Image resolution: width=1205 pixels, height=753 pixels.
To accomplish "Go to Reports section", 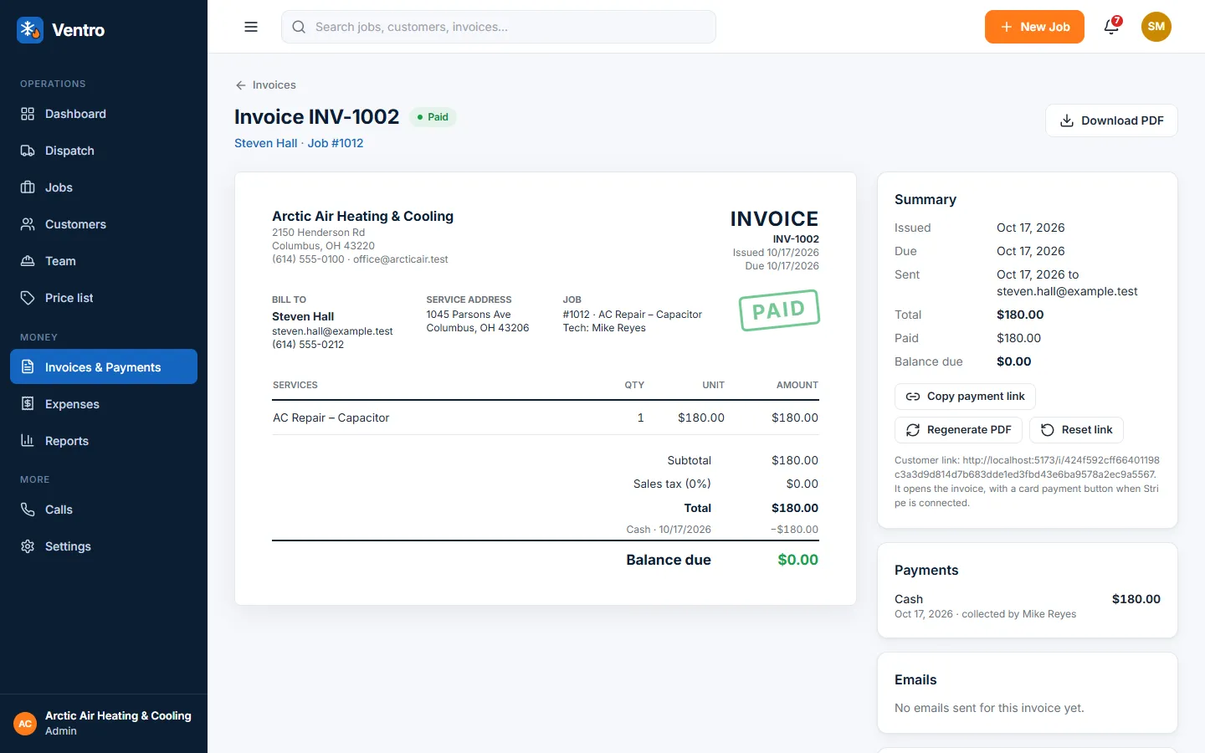I will click(104, 441).
